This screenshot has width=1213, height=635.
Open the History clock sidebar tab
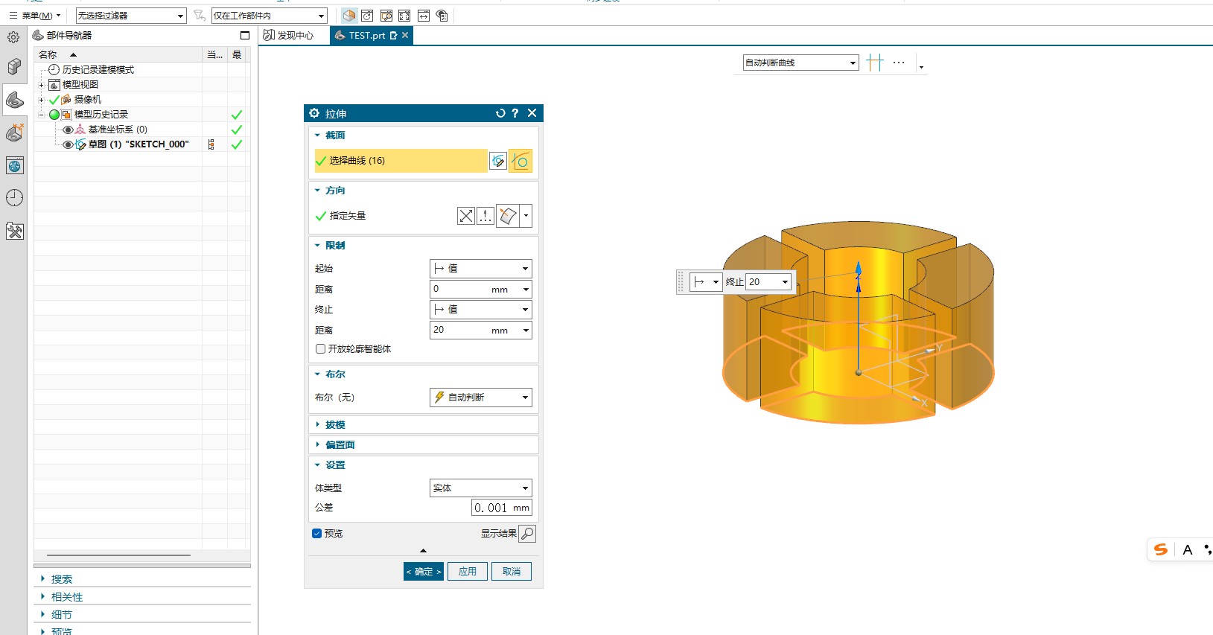14,197
